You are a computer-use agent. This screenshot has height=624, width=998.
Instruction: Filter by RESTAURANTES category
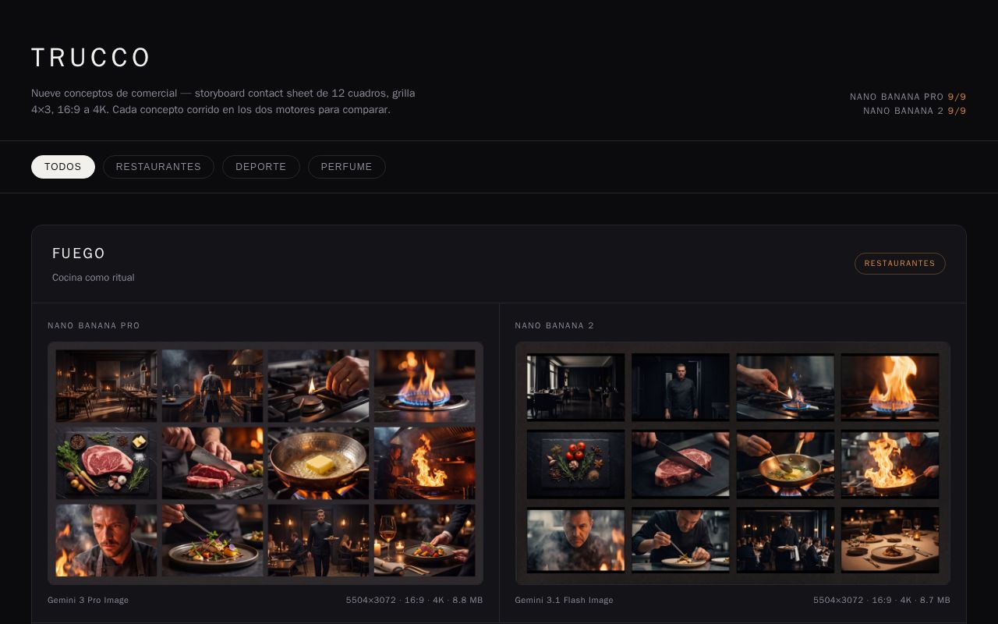point(158,167)
